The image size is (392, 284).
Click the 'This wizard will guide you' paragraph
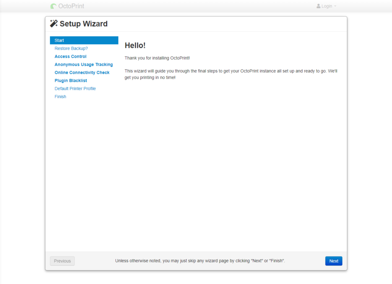(231, 74)
